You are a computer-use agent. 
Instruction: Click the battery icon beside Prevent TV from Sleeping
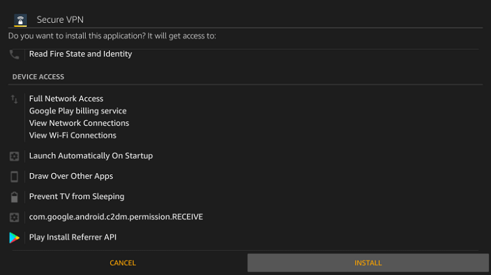pos(14,197)
